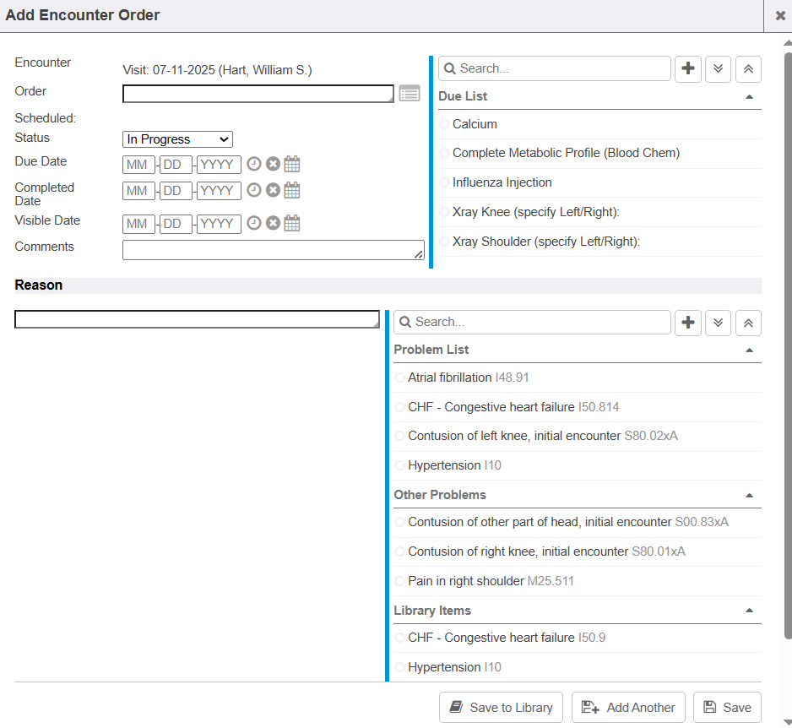This screenshot has width=792, height=728.
Task: Click the Comments text field
Action: point(273,250)
